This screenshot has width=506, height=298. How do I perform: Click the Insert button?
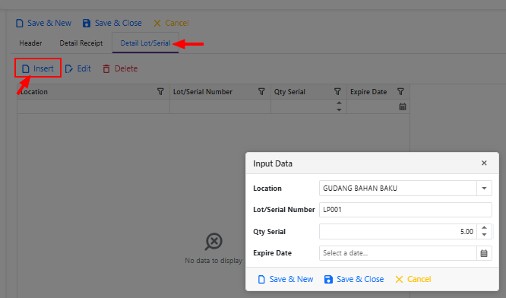click(38, 68)
